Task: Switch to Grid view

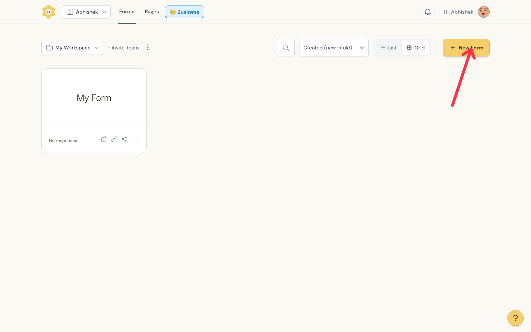Action: pyautogui.click(x=416, y=48)
